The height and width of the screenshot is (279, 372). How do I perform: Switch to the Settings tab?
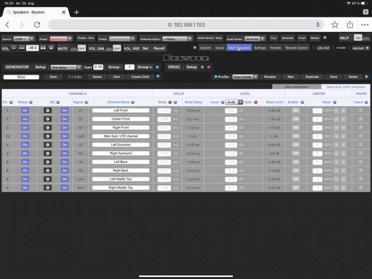(x=260, y=48)
